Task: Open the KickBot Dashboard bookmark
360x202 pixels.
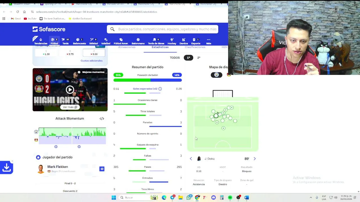Action: (80, 19)
